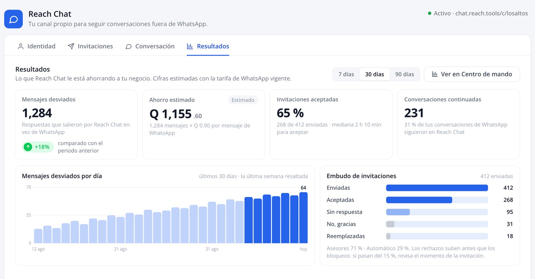Click the 412 enviadas label
The image size is (535, 279).
[496, 176]
